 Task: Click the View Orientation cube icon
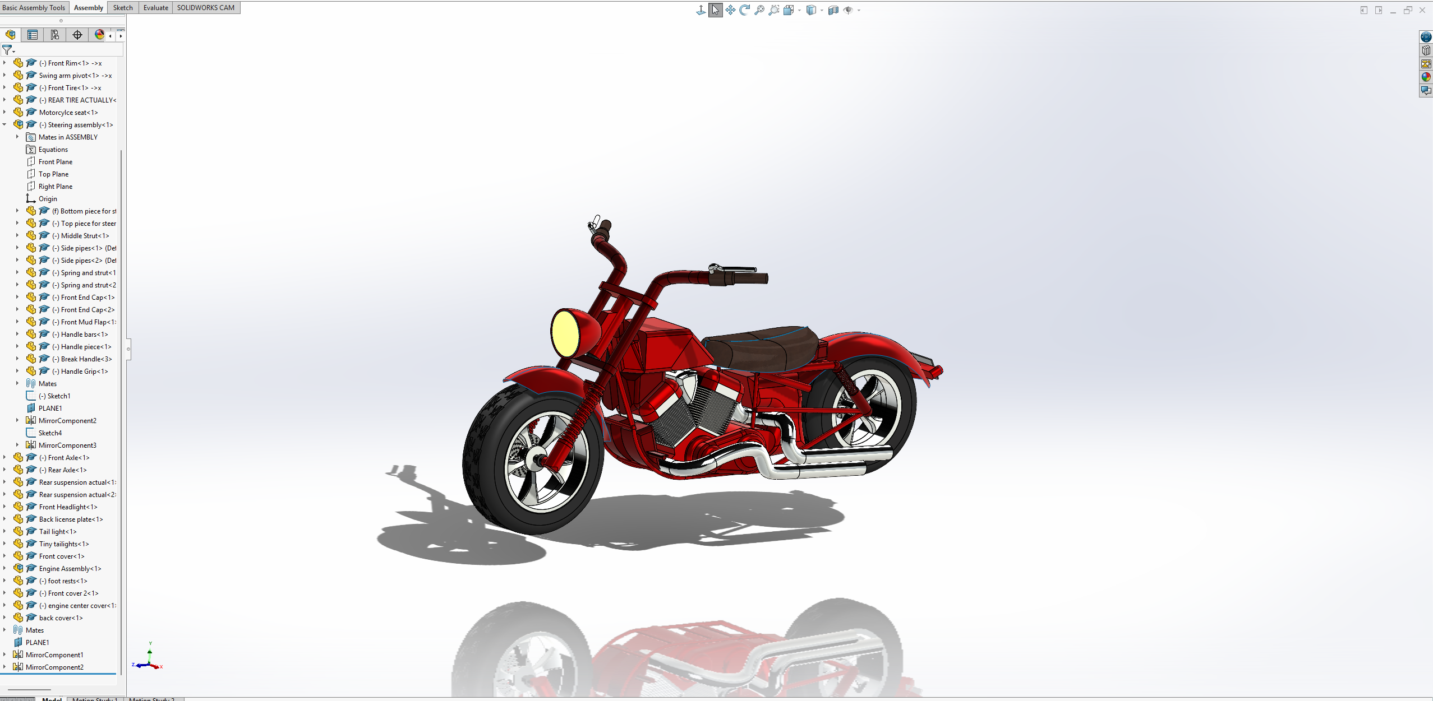[x=789, y=10]
